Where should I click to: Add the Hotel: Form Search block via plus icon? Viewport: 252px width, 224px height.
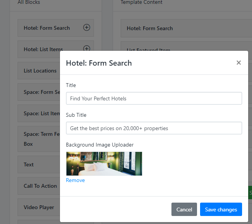[87, 27]
